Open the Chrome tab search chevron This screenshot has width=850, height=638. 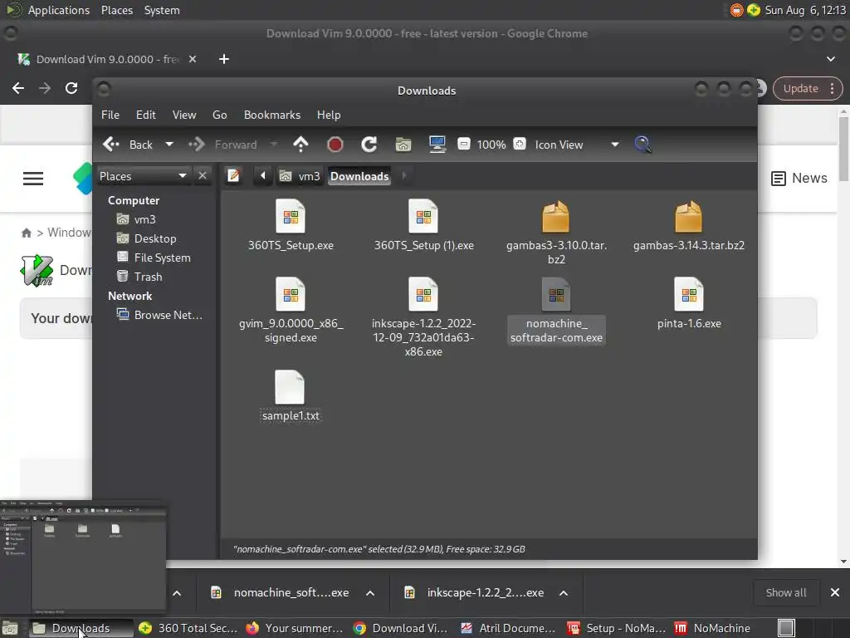[x=830, y=59]
